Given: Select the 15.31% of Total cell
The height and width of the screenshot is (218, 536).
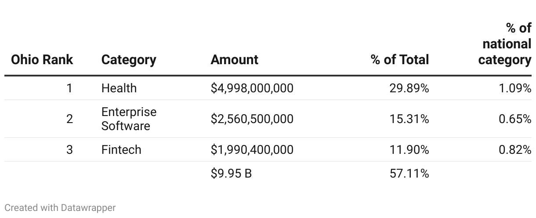Looking at the screenshot, I should [x=409, y=119].
